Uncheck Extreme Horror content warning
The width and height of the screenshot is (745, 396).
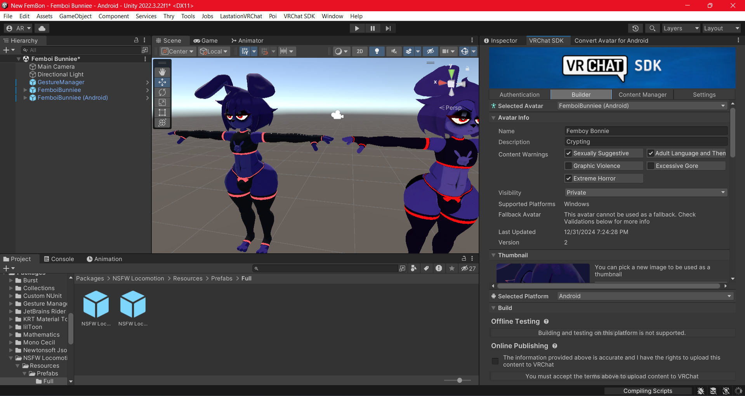click(568, 178)
